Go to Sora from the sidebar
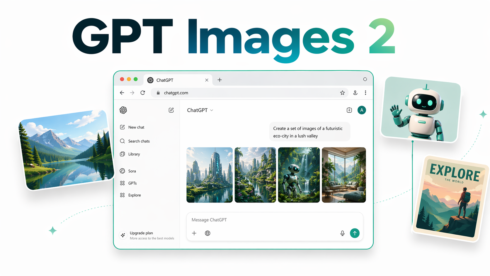The width and height of the screenshot is (490, 276). [x=132, y=171]
